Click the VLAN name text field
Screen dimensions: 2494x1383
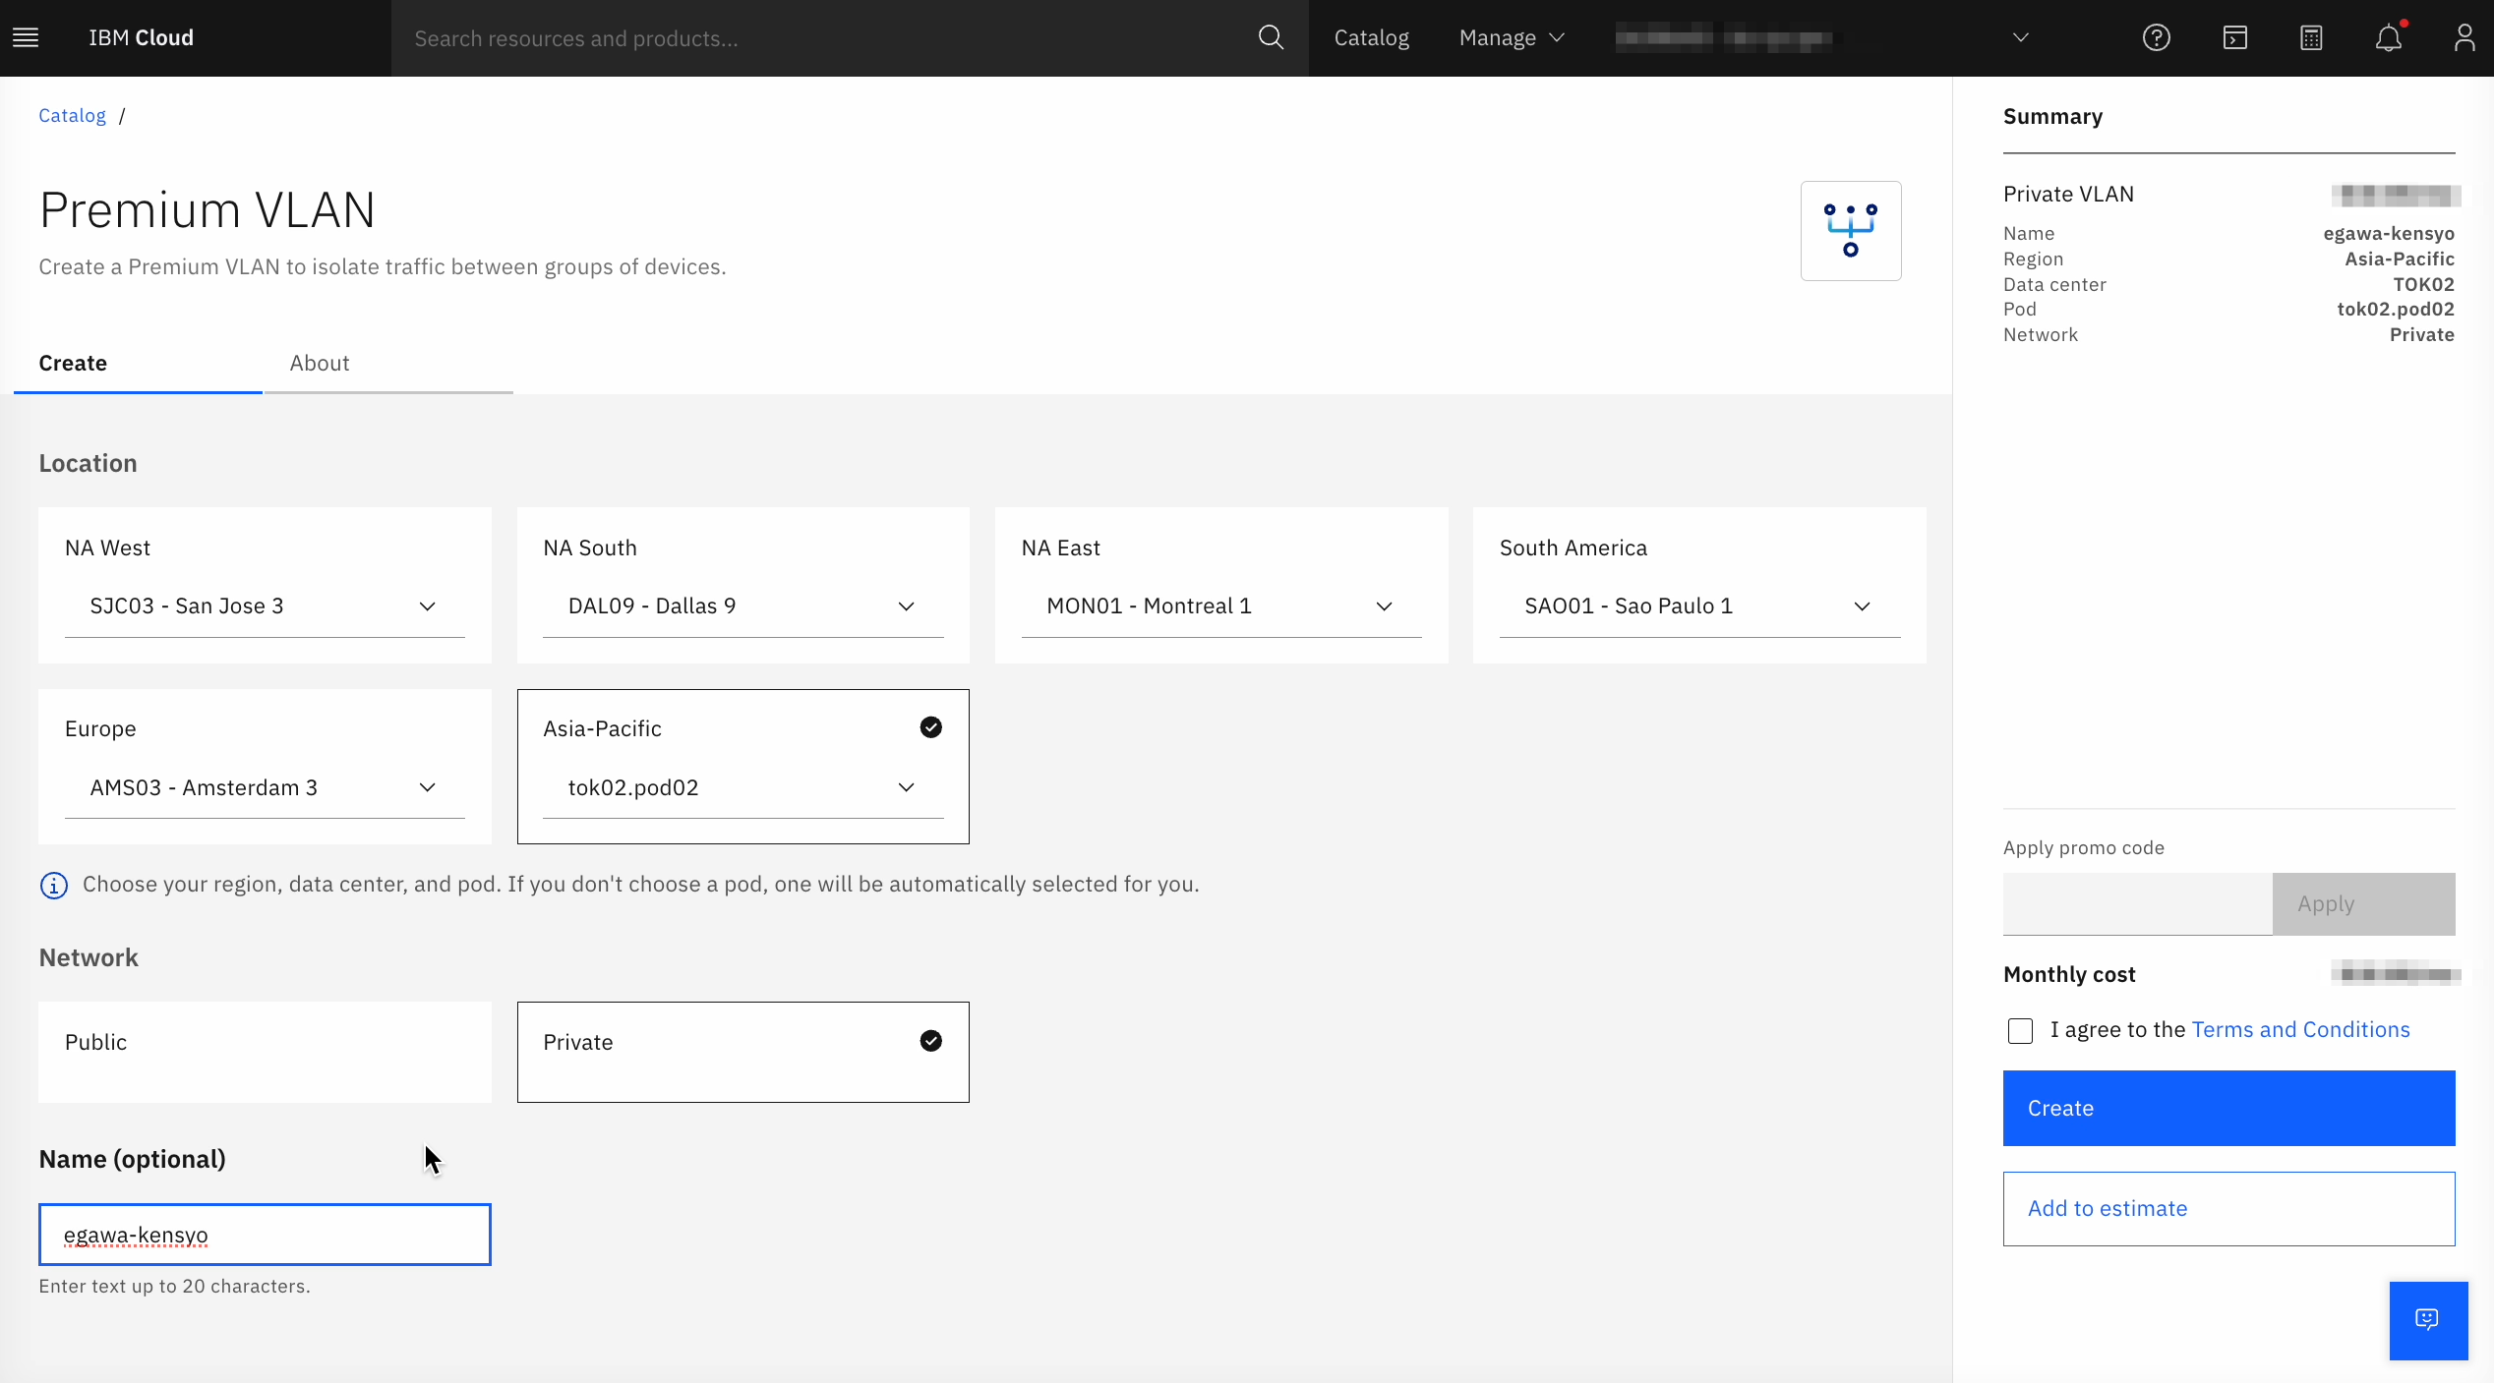click(x=265, y=1235)
